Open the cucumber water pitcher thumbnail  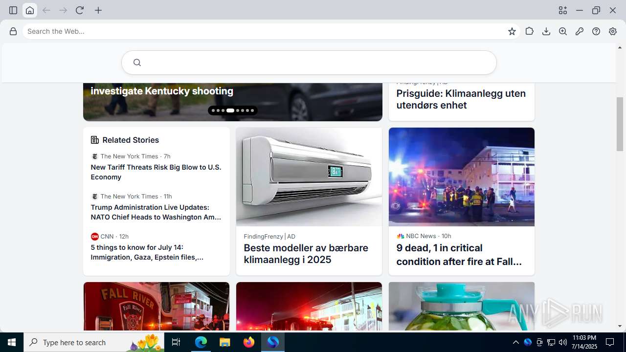click(x=462, y=307)
